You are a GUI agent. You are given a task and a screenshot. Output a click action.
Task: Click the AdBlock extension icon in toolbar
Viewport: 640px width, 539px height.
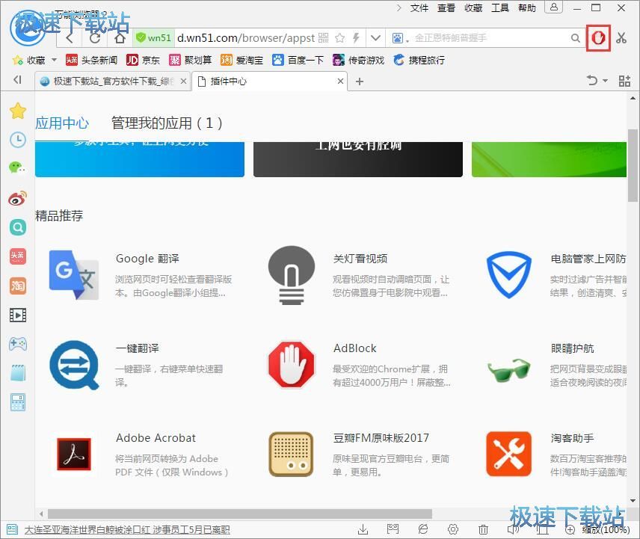598,38
